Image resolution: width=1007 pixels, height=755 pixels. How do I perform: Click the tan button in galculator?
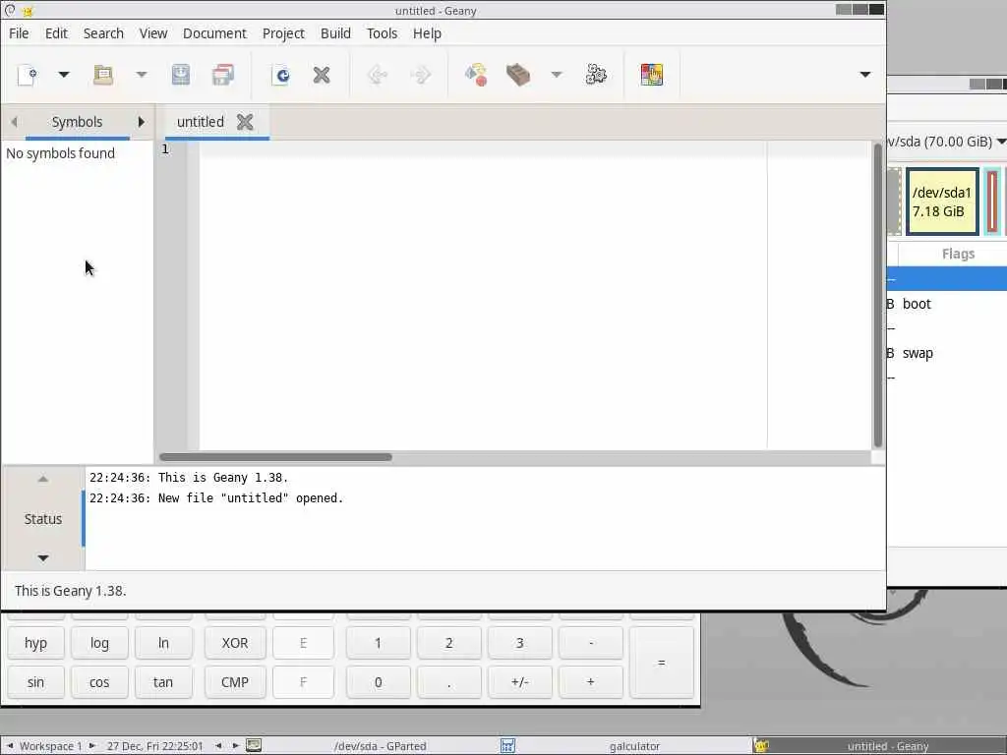pos(163,682)
